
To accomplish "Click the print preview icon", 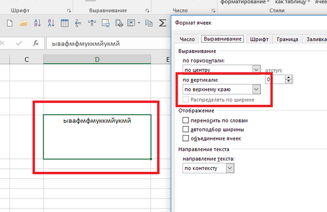I will click(119, 23).
